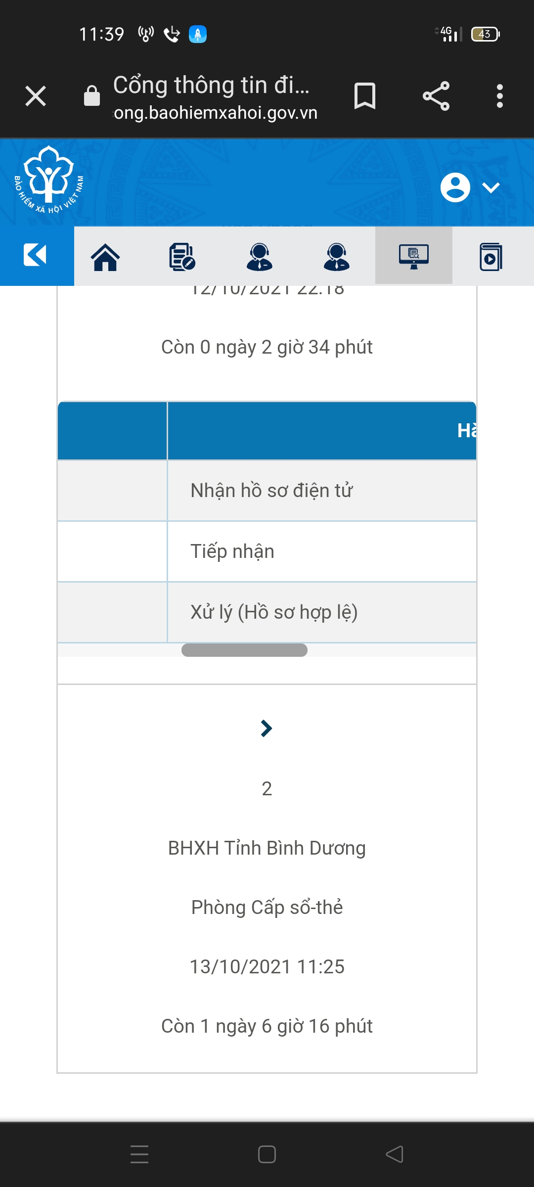Click the table's horizontal scrollbar thumb
The image size is (534, 1187).
(x=244, y=650)
